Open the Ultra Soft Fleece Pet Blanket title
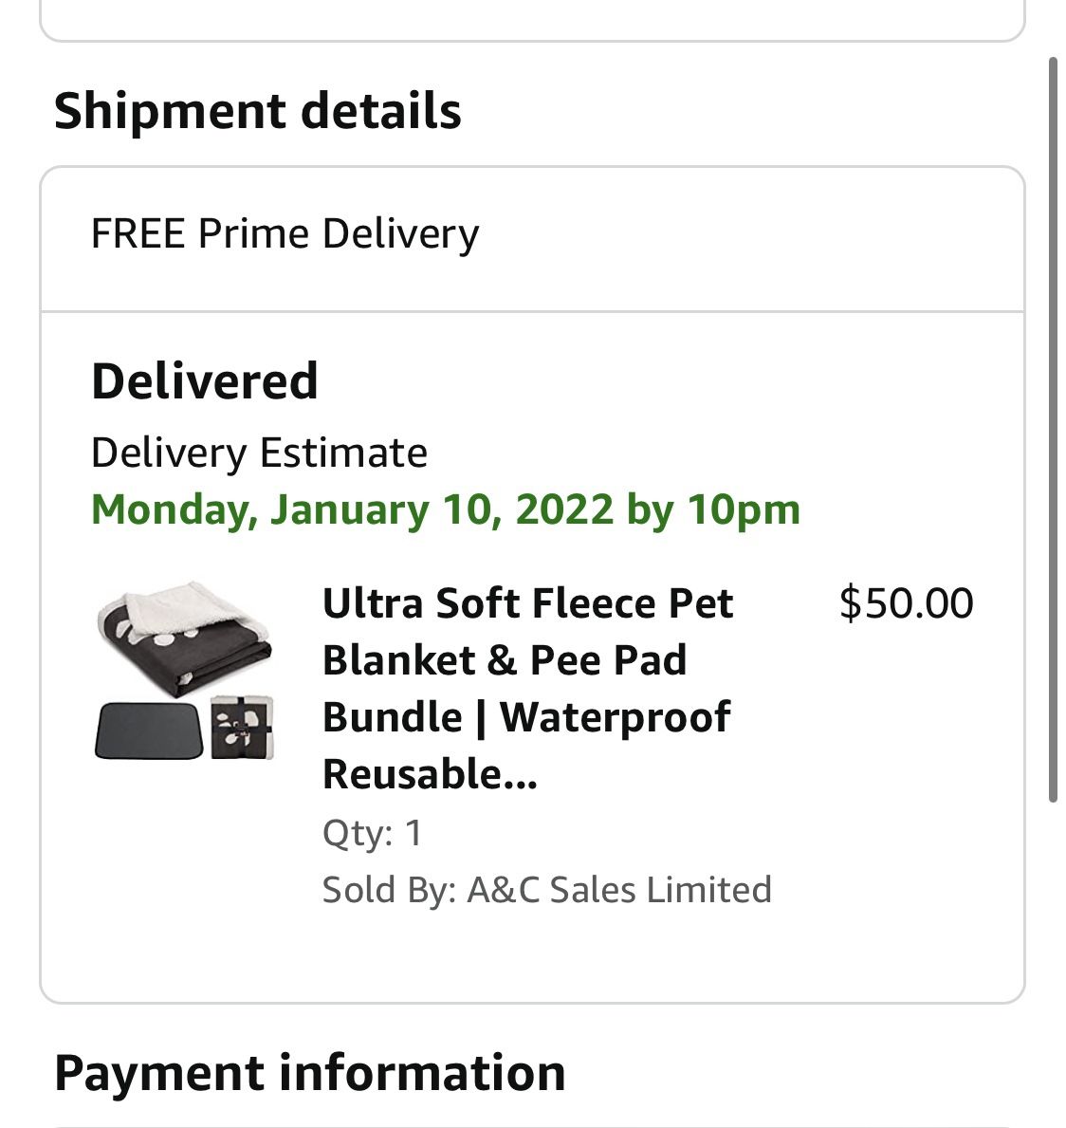Viewport: 1066px width, 1128px height. point(527,604)
